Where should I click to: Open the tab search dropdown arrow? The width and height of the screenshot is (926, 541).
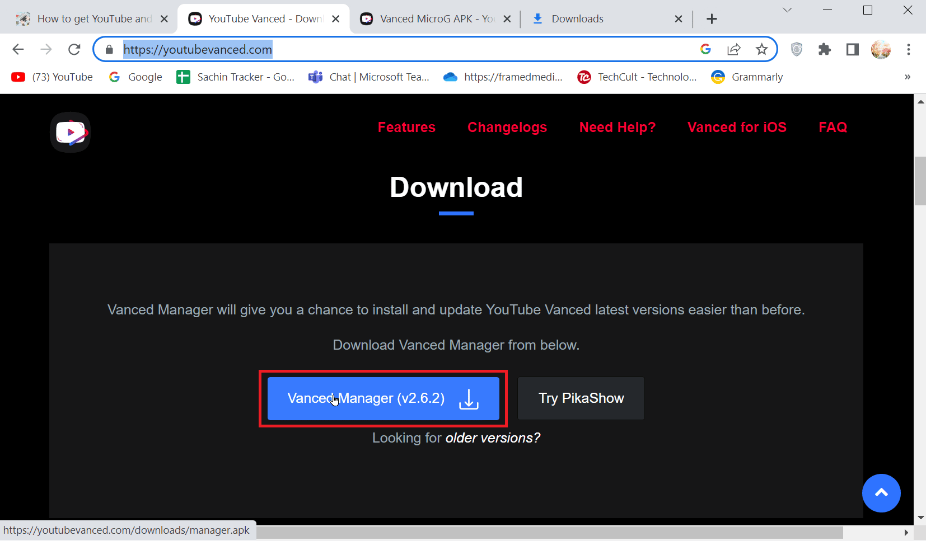[x=787, y=10]
